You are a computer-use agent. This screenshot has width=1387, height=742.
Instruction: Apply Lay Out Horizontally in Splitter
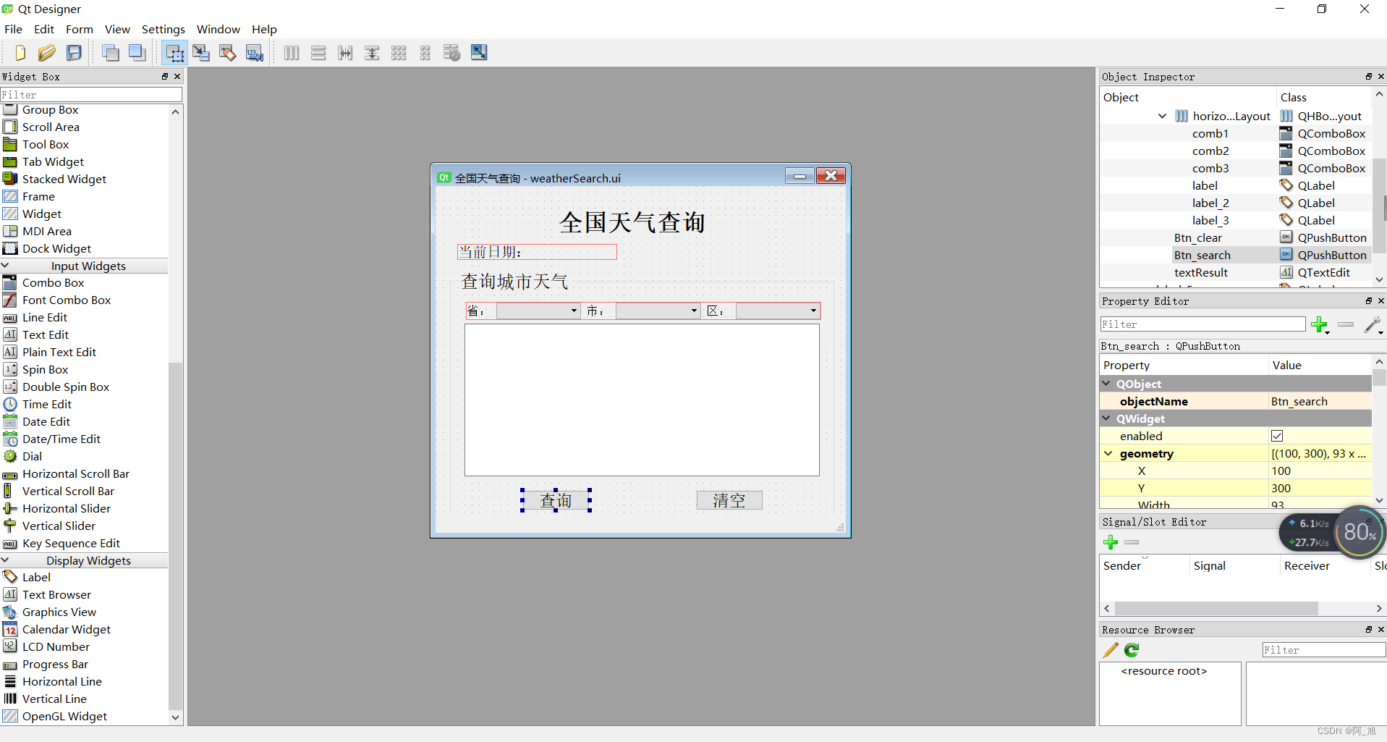345,53
